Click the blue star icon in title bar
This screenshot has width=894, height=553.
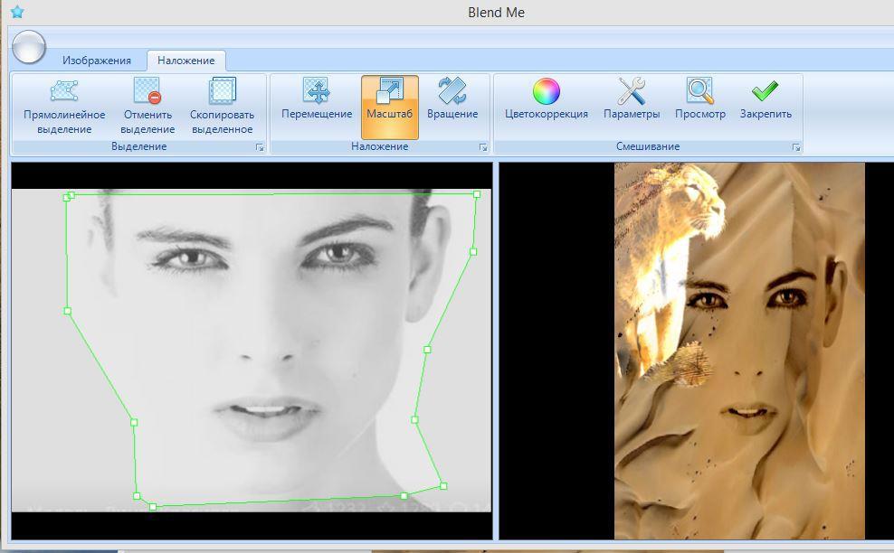click(16, 12)
